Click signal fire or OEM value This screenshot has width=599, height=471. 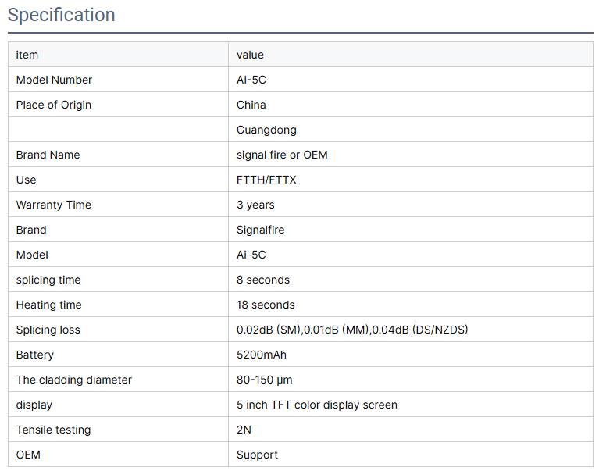tap(282, 155)
